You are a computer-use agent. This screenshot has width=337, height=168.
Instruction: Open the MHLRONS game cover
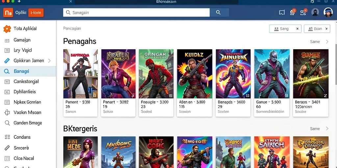[118, 152]
